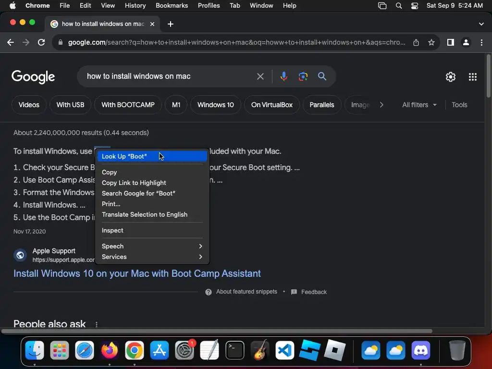Go back using the browser back arrow
This screenshot has width=492, height=369.
tap(11, 42)
